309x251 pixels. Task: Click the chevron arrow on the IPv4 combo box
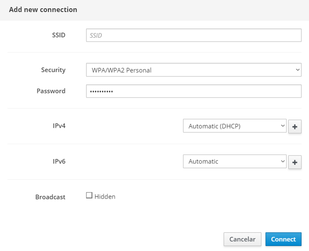(282, 126)
